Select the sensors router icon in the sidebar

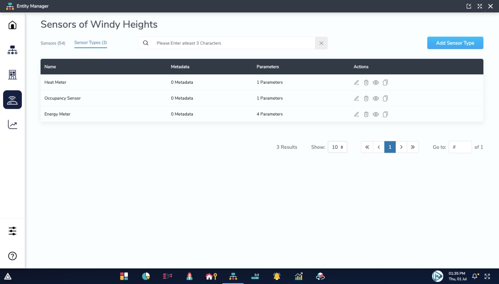click(12, 100)
